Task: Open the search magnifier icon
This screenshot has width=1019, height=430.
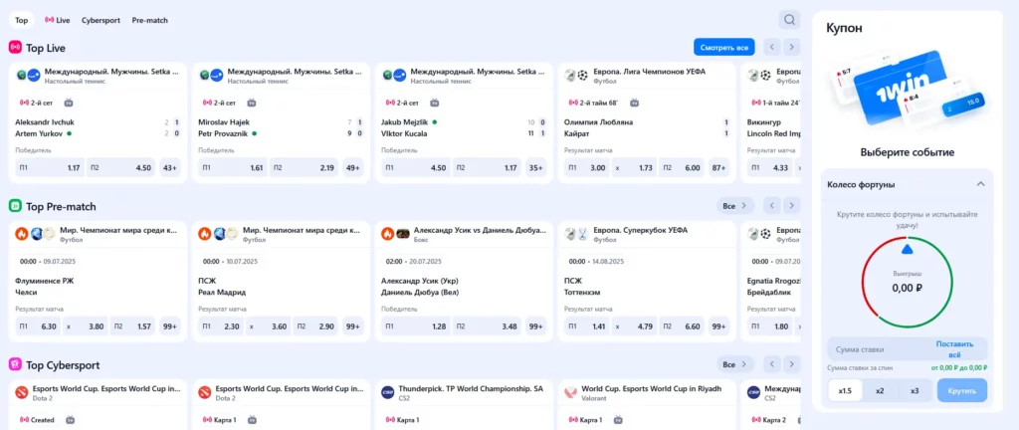Action: pos(789,20)
